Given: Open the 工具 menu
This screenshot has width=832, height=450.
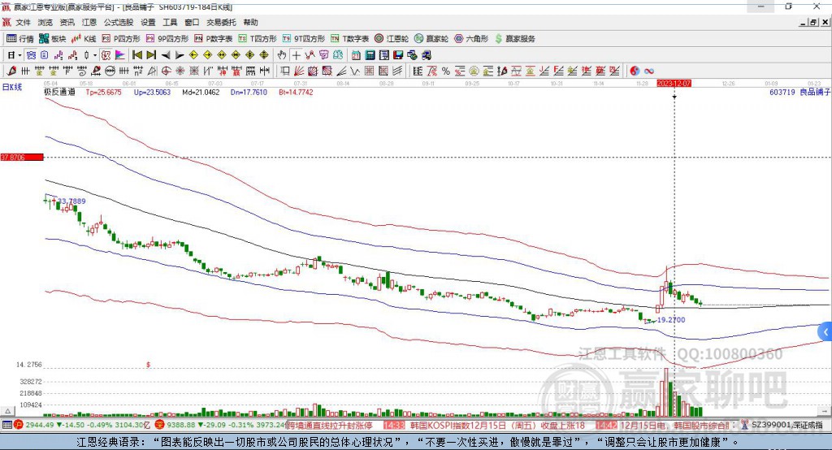Looking at the screenshot, I should pos(170,22).
